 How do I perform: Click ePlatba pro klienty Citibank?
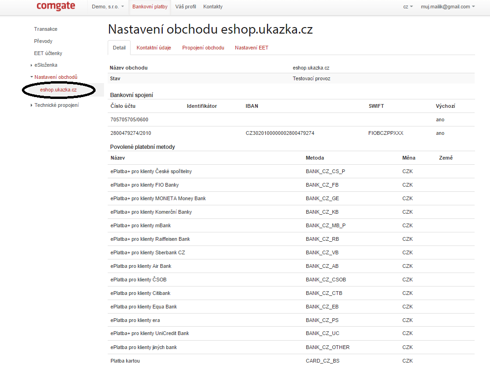(140, 293)
